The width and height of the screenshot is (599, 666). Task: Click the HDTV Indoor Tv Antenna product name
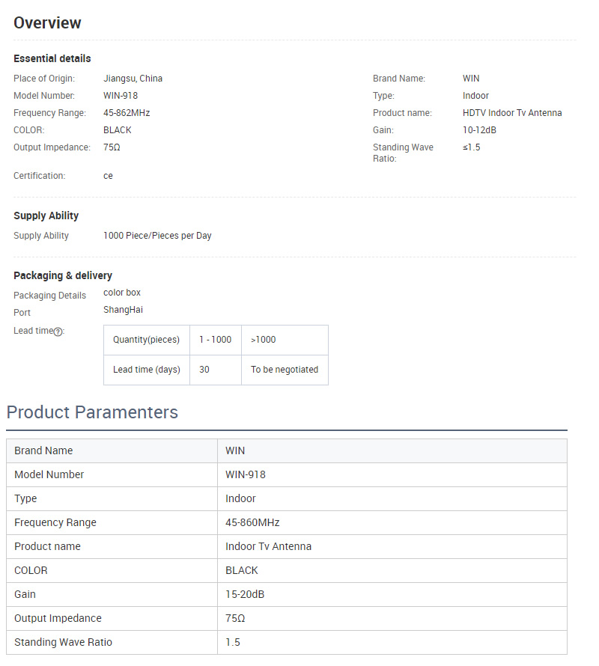click(x=512, y=113)
